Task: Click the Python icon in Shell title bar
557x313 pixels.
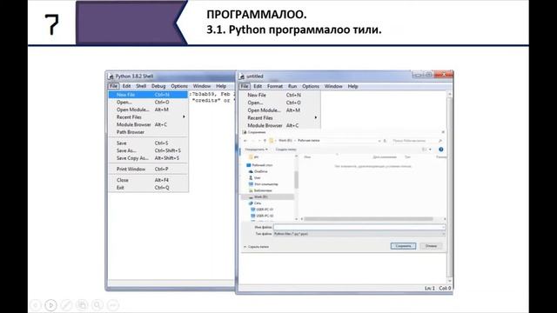Action: pyautogui.click(x=111, y=77)
